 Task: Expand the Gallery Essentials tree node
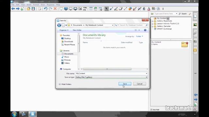[153, 21]
